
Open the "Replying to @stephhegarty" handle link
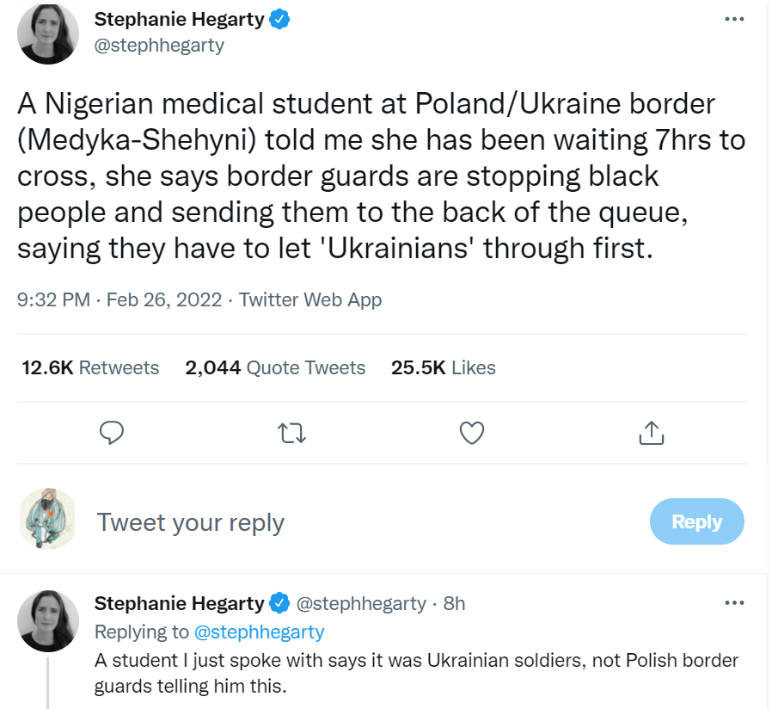(x=260, y=632)
